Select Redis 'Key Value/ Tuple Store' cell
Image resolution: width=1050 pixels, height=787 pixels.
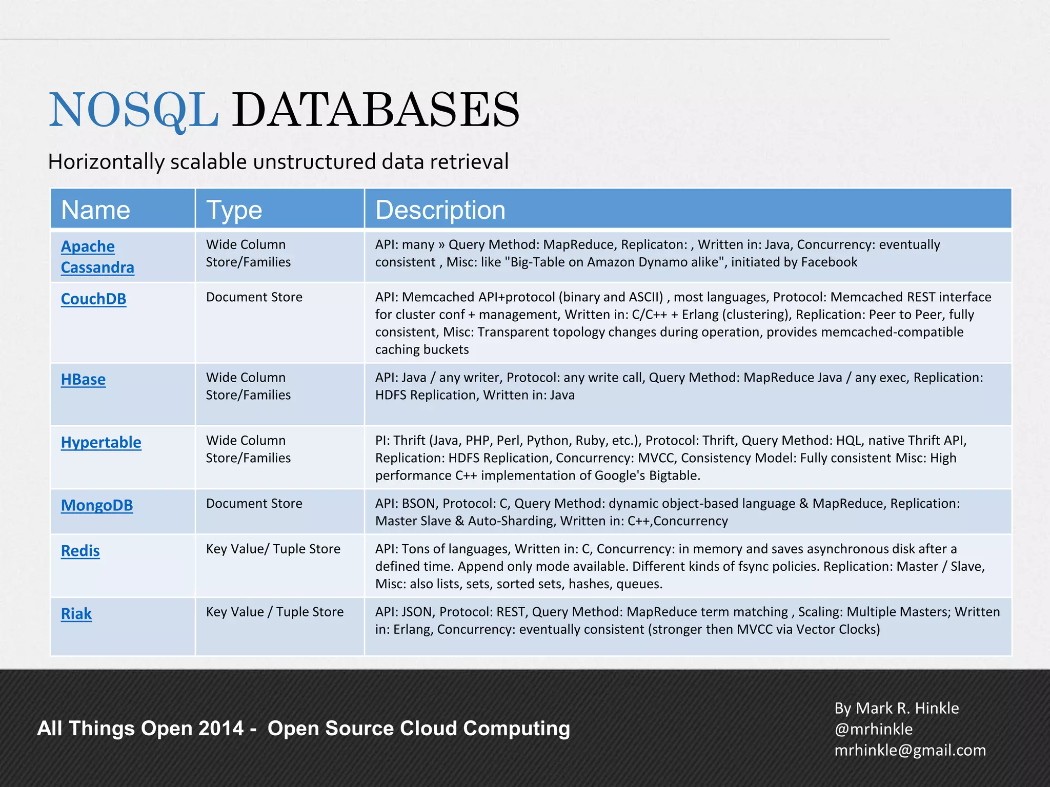[280, 566]
